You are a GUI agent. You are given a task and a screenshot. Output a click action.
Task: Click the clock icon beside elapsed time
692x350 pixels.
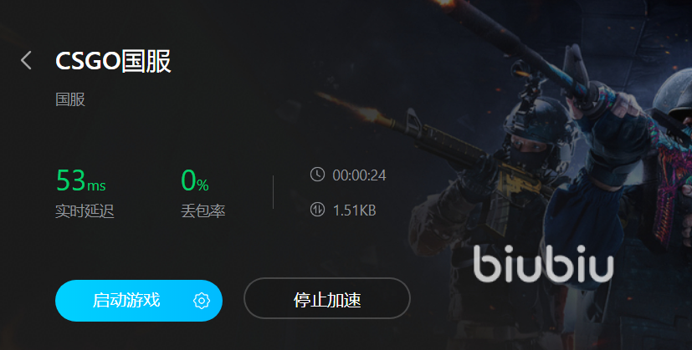click(317, 175)
